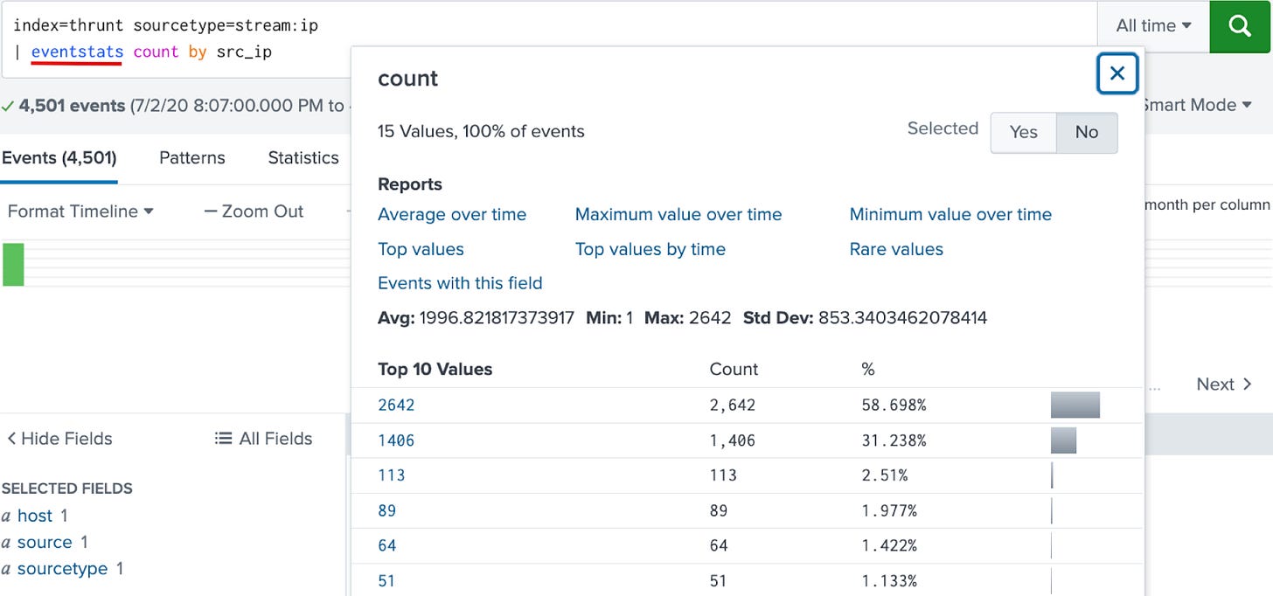Switch to the Patterns tab
The width and height of the screenshot is (1273, 596).
coord(192,158)
